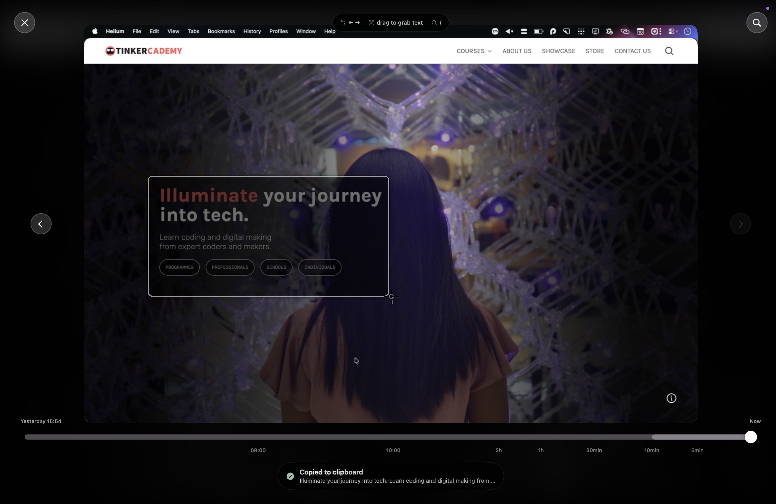Viewport: 776px width, 504px height.
Task: Click the search magnifier in the floating toolbar
Action: click(434, 23)
